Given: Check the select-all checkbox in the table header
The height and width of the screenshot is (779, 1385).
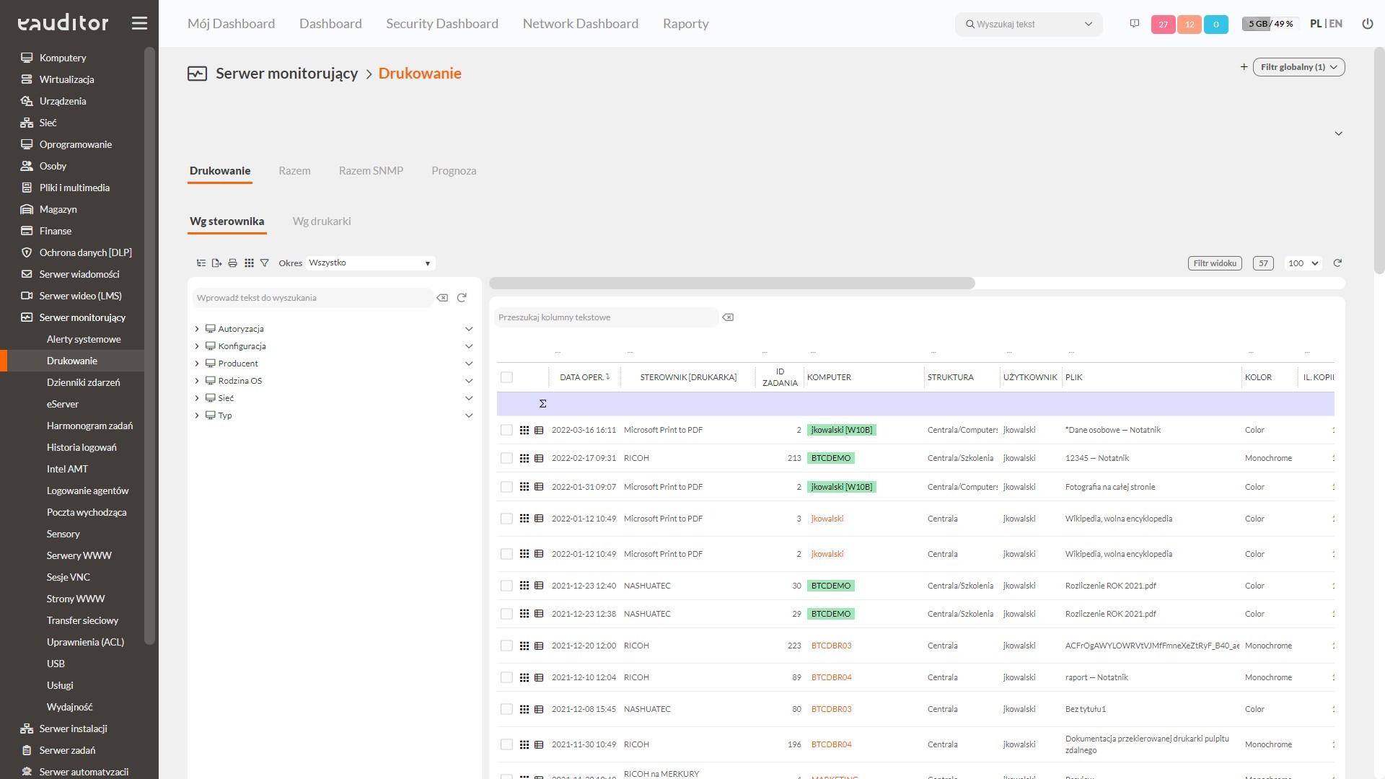Looking at the screenshot, I should point(506,377).
